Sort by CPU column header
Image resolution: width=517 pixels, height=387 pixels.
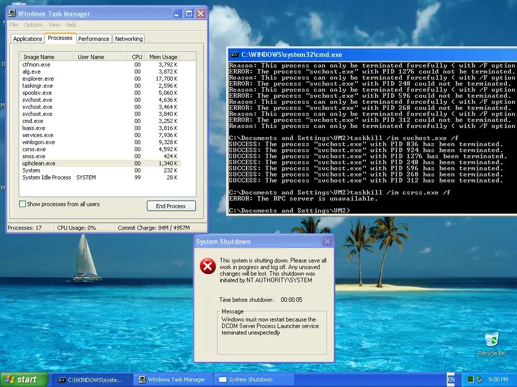pos(137,57)
